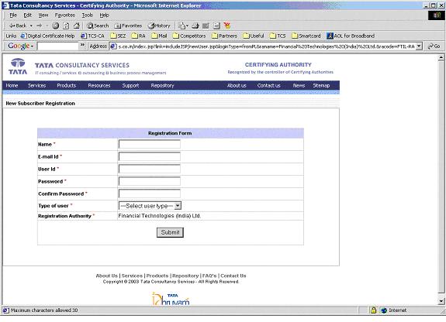
Task: Click the Mail toolbar icon
Action: tap(184, 26)
